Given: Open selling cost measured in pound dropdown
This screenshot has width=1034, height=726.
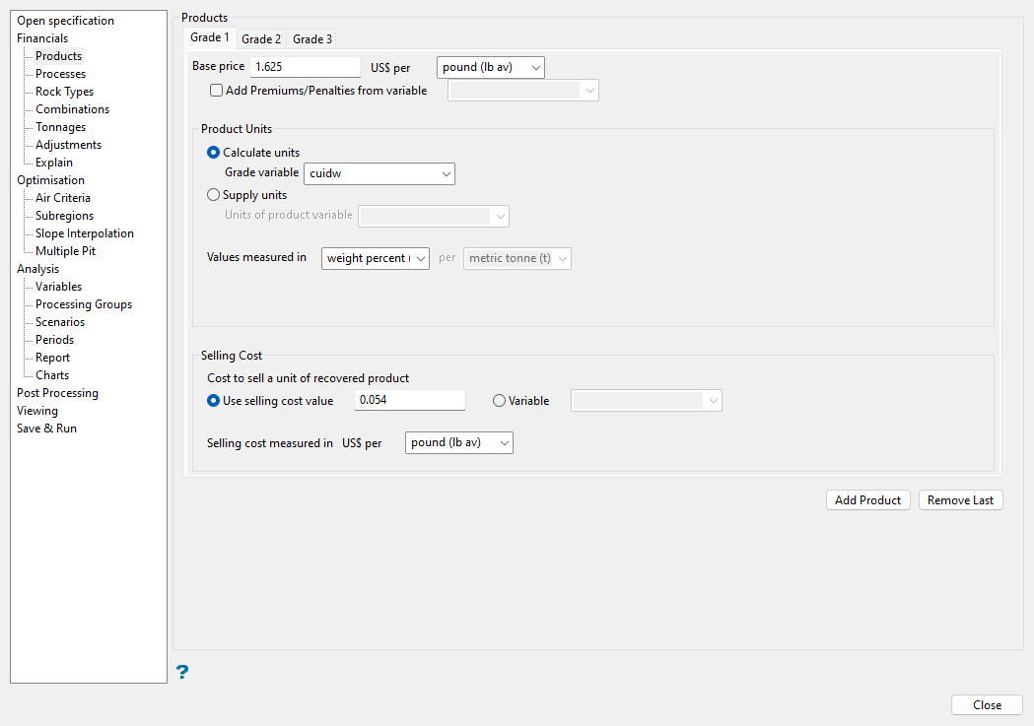Looking at the screenshot, I should (459, 443).
